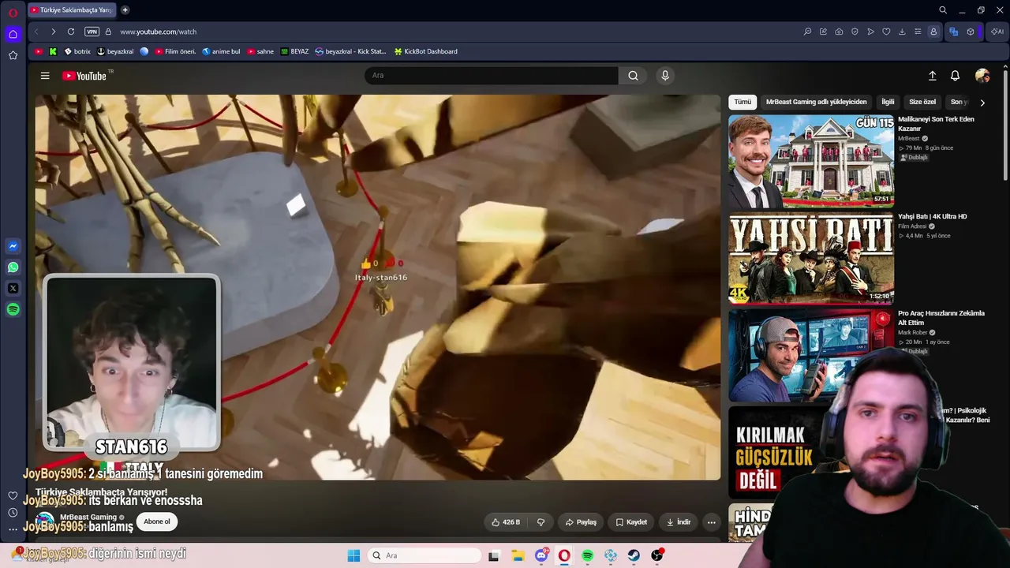Open Opera bookmarks star in sidebar

tap(13, 55)
